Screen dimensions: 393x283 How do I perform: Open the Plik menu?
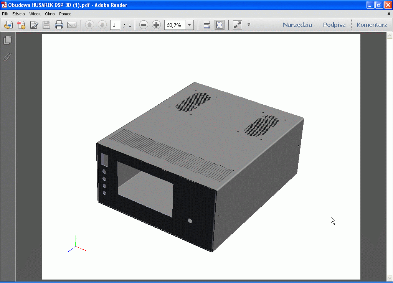pyautogui.click(x=5, y=14)
